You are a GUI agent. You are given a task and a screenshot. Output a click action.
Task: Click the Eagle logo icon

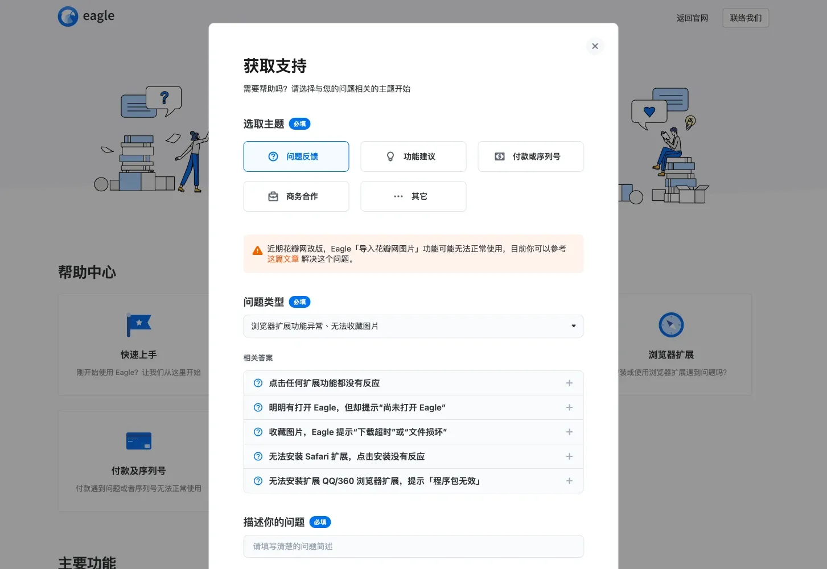coord(68,17)
